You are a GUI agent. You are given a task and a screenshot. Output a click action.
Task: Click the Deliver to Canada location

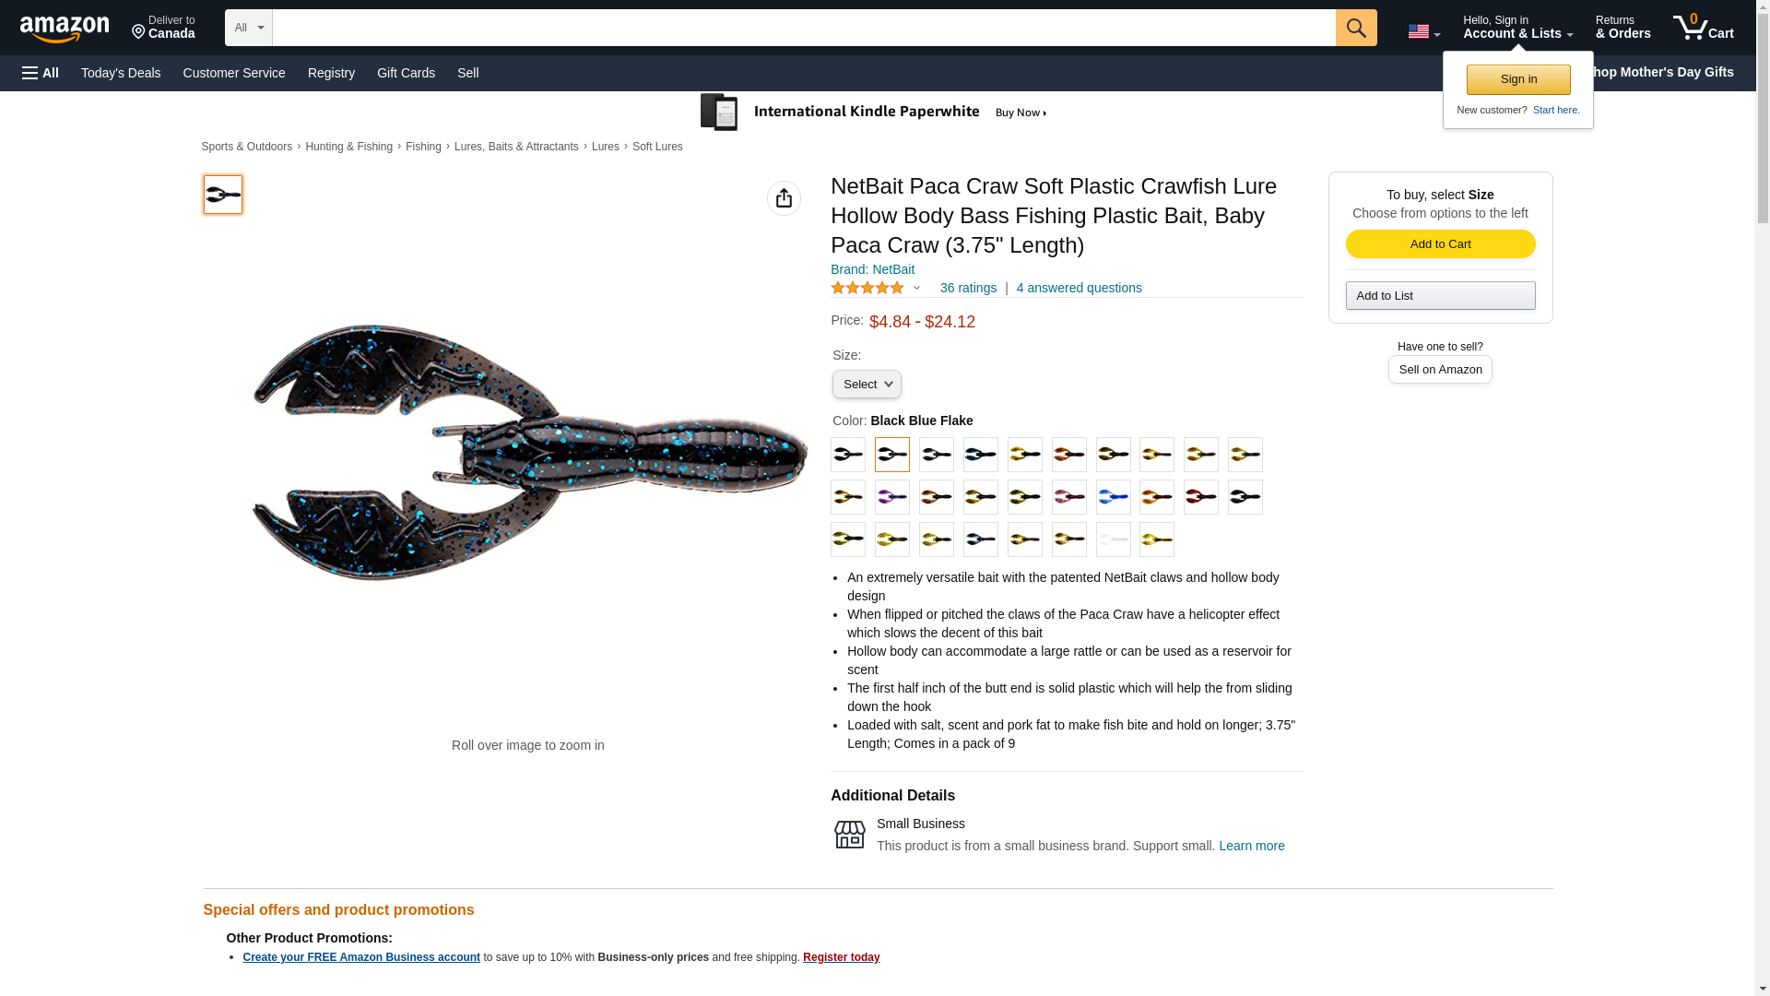click(x=163, y=28)
